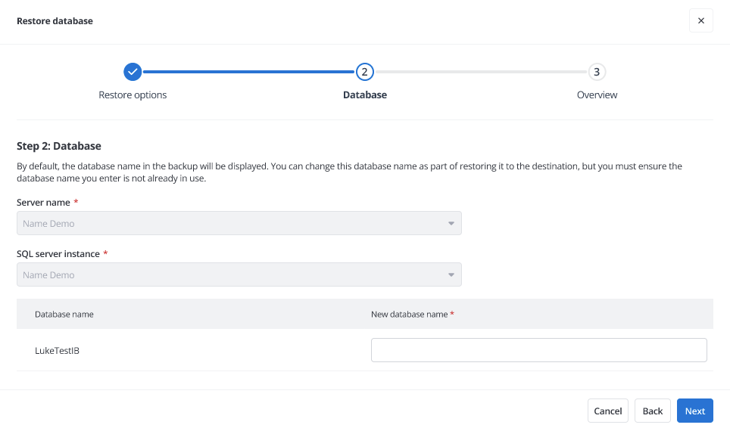Select the Database step label
730x431 pixels.
coord(365,95)
